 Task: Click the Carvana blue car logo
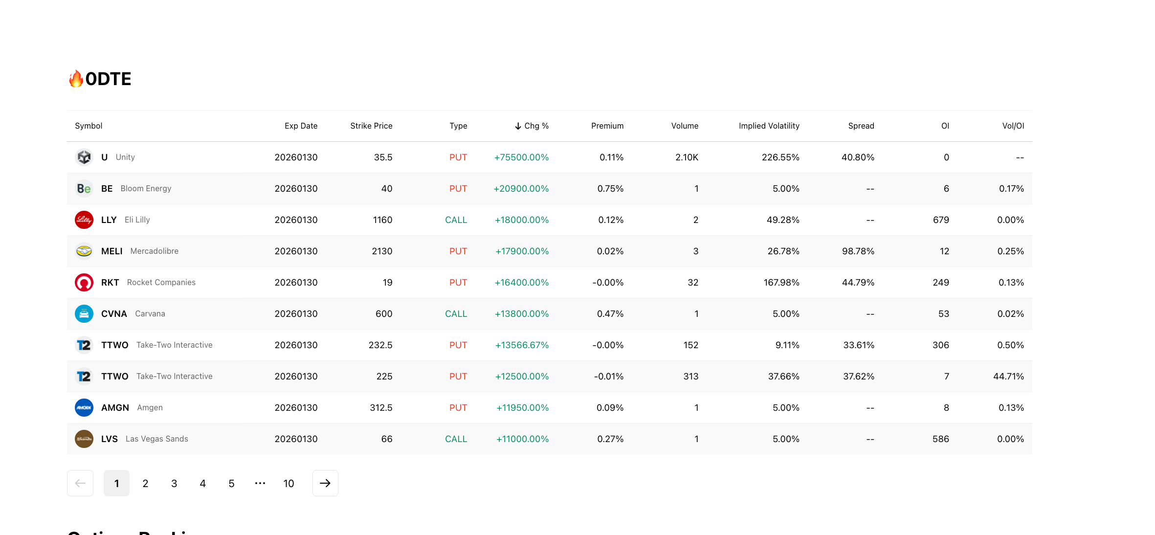[84, 313]
